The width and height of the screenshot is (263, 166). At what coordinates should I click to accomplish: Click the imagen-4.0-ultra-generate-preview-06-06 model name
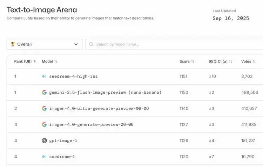tap(99, 109)
